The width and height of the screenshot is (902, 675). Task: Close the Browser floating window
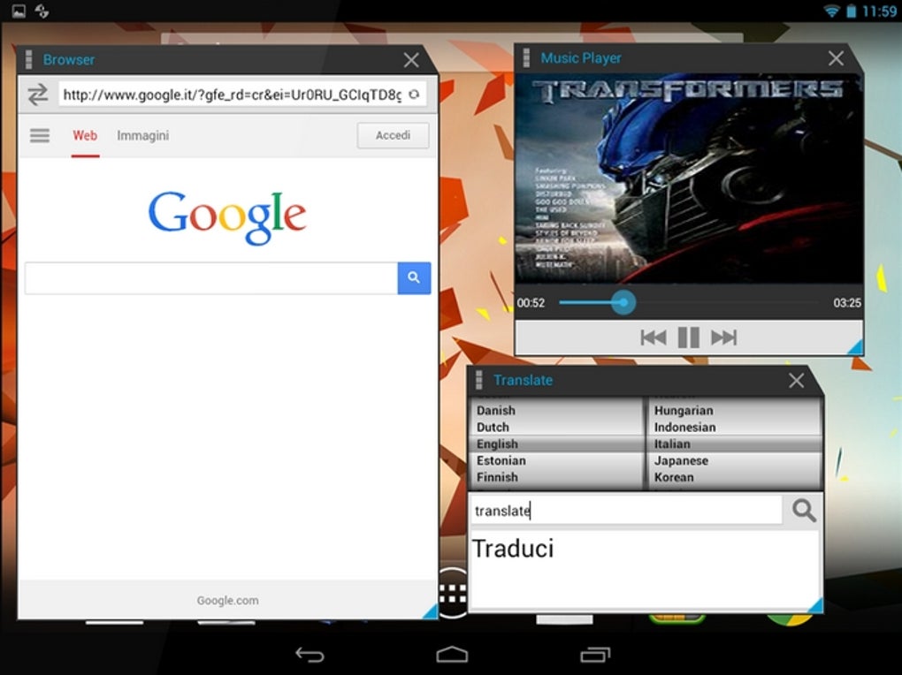[410, 60]
